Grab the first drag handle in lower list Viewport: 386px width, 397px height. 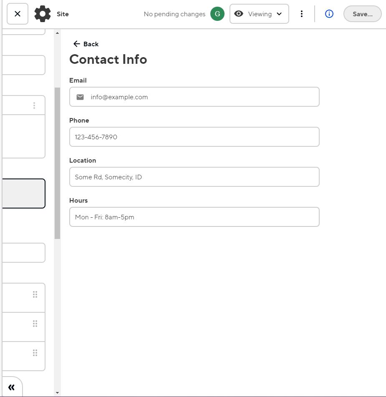coord(35,294)
